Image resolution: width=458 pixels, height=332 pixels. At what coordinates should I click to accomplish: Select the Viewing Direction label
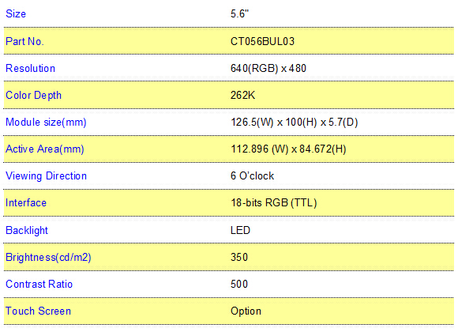pos(46,176)
